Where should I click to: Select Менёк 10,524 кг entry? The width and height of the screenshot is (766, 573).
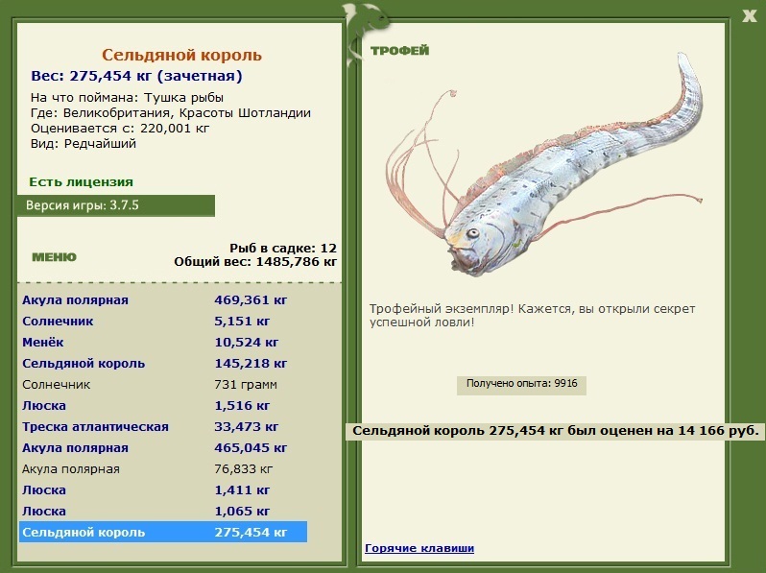point(163,342)
